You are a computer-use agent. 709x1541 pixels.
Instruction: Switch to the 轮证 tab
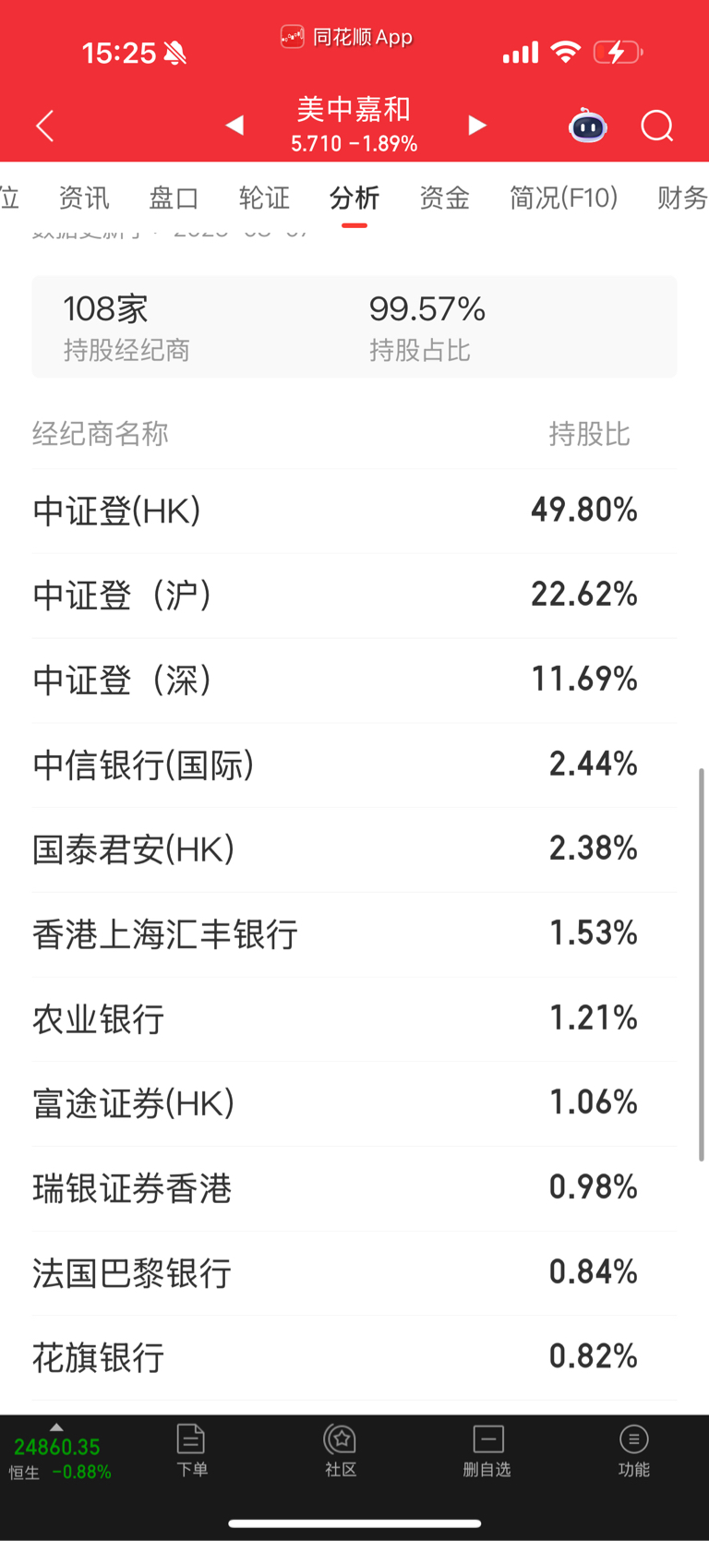[264, 198]
